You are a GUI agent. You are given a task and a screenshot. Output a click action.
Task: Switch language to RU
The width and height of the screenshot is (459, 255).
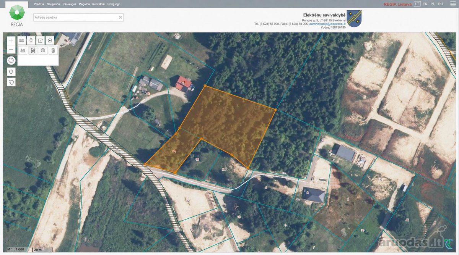tap(441, 4)
